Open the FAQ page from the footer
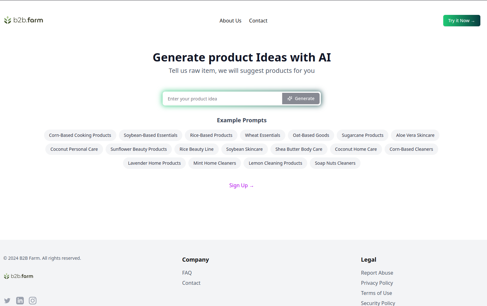 click(x=187, y=273)
